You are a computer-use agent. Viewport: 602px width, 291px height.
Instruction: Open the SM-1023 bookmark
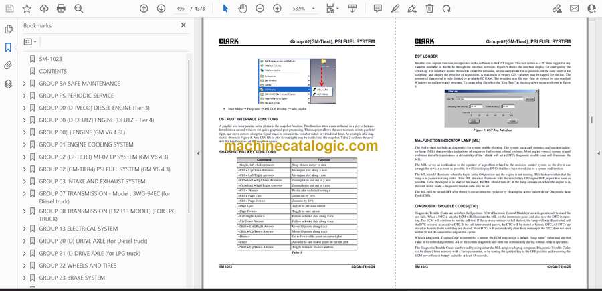click(x=50, y=59)
